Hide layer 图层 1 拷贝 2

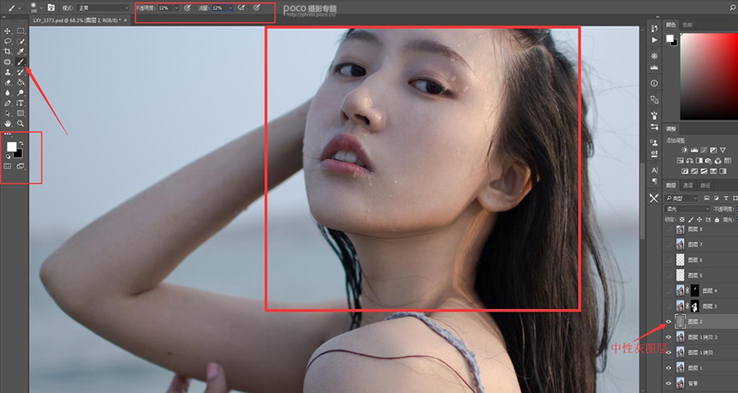point(668,337)
